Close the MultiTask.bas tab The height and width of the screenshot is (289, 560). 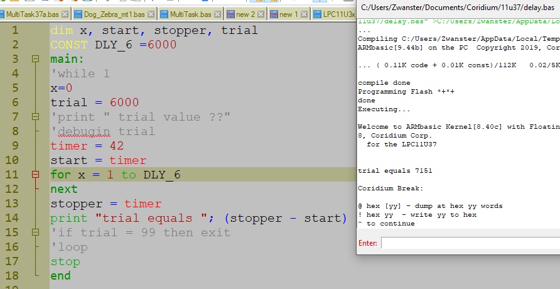[217, 14]
